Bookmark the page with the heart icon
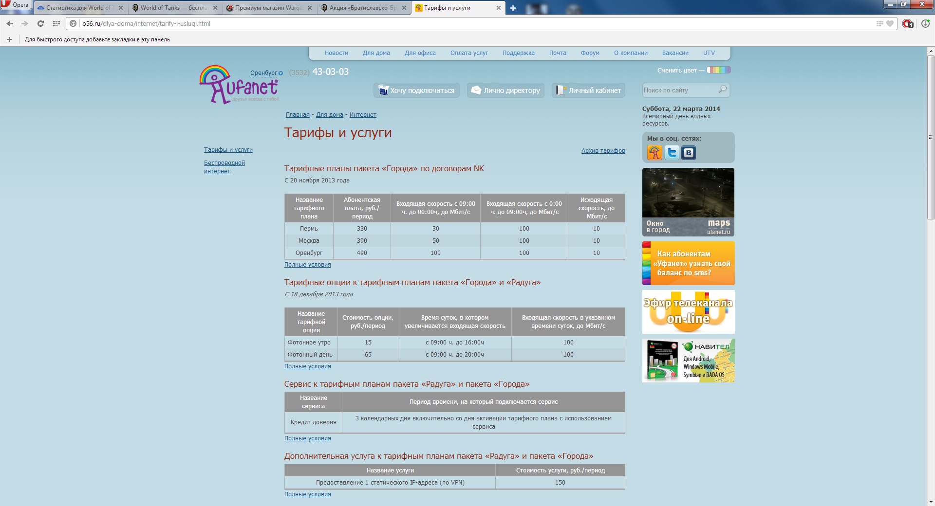The width and height of the screenshot is (935, 506). coord(890,23)
